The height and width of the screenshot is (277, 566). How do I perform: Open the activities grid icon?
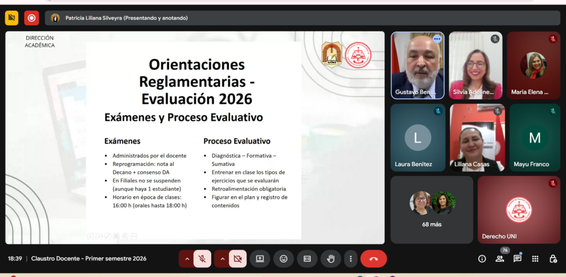coord(535,258)
